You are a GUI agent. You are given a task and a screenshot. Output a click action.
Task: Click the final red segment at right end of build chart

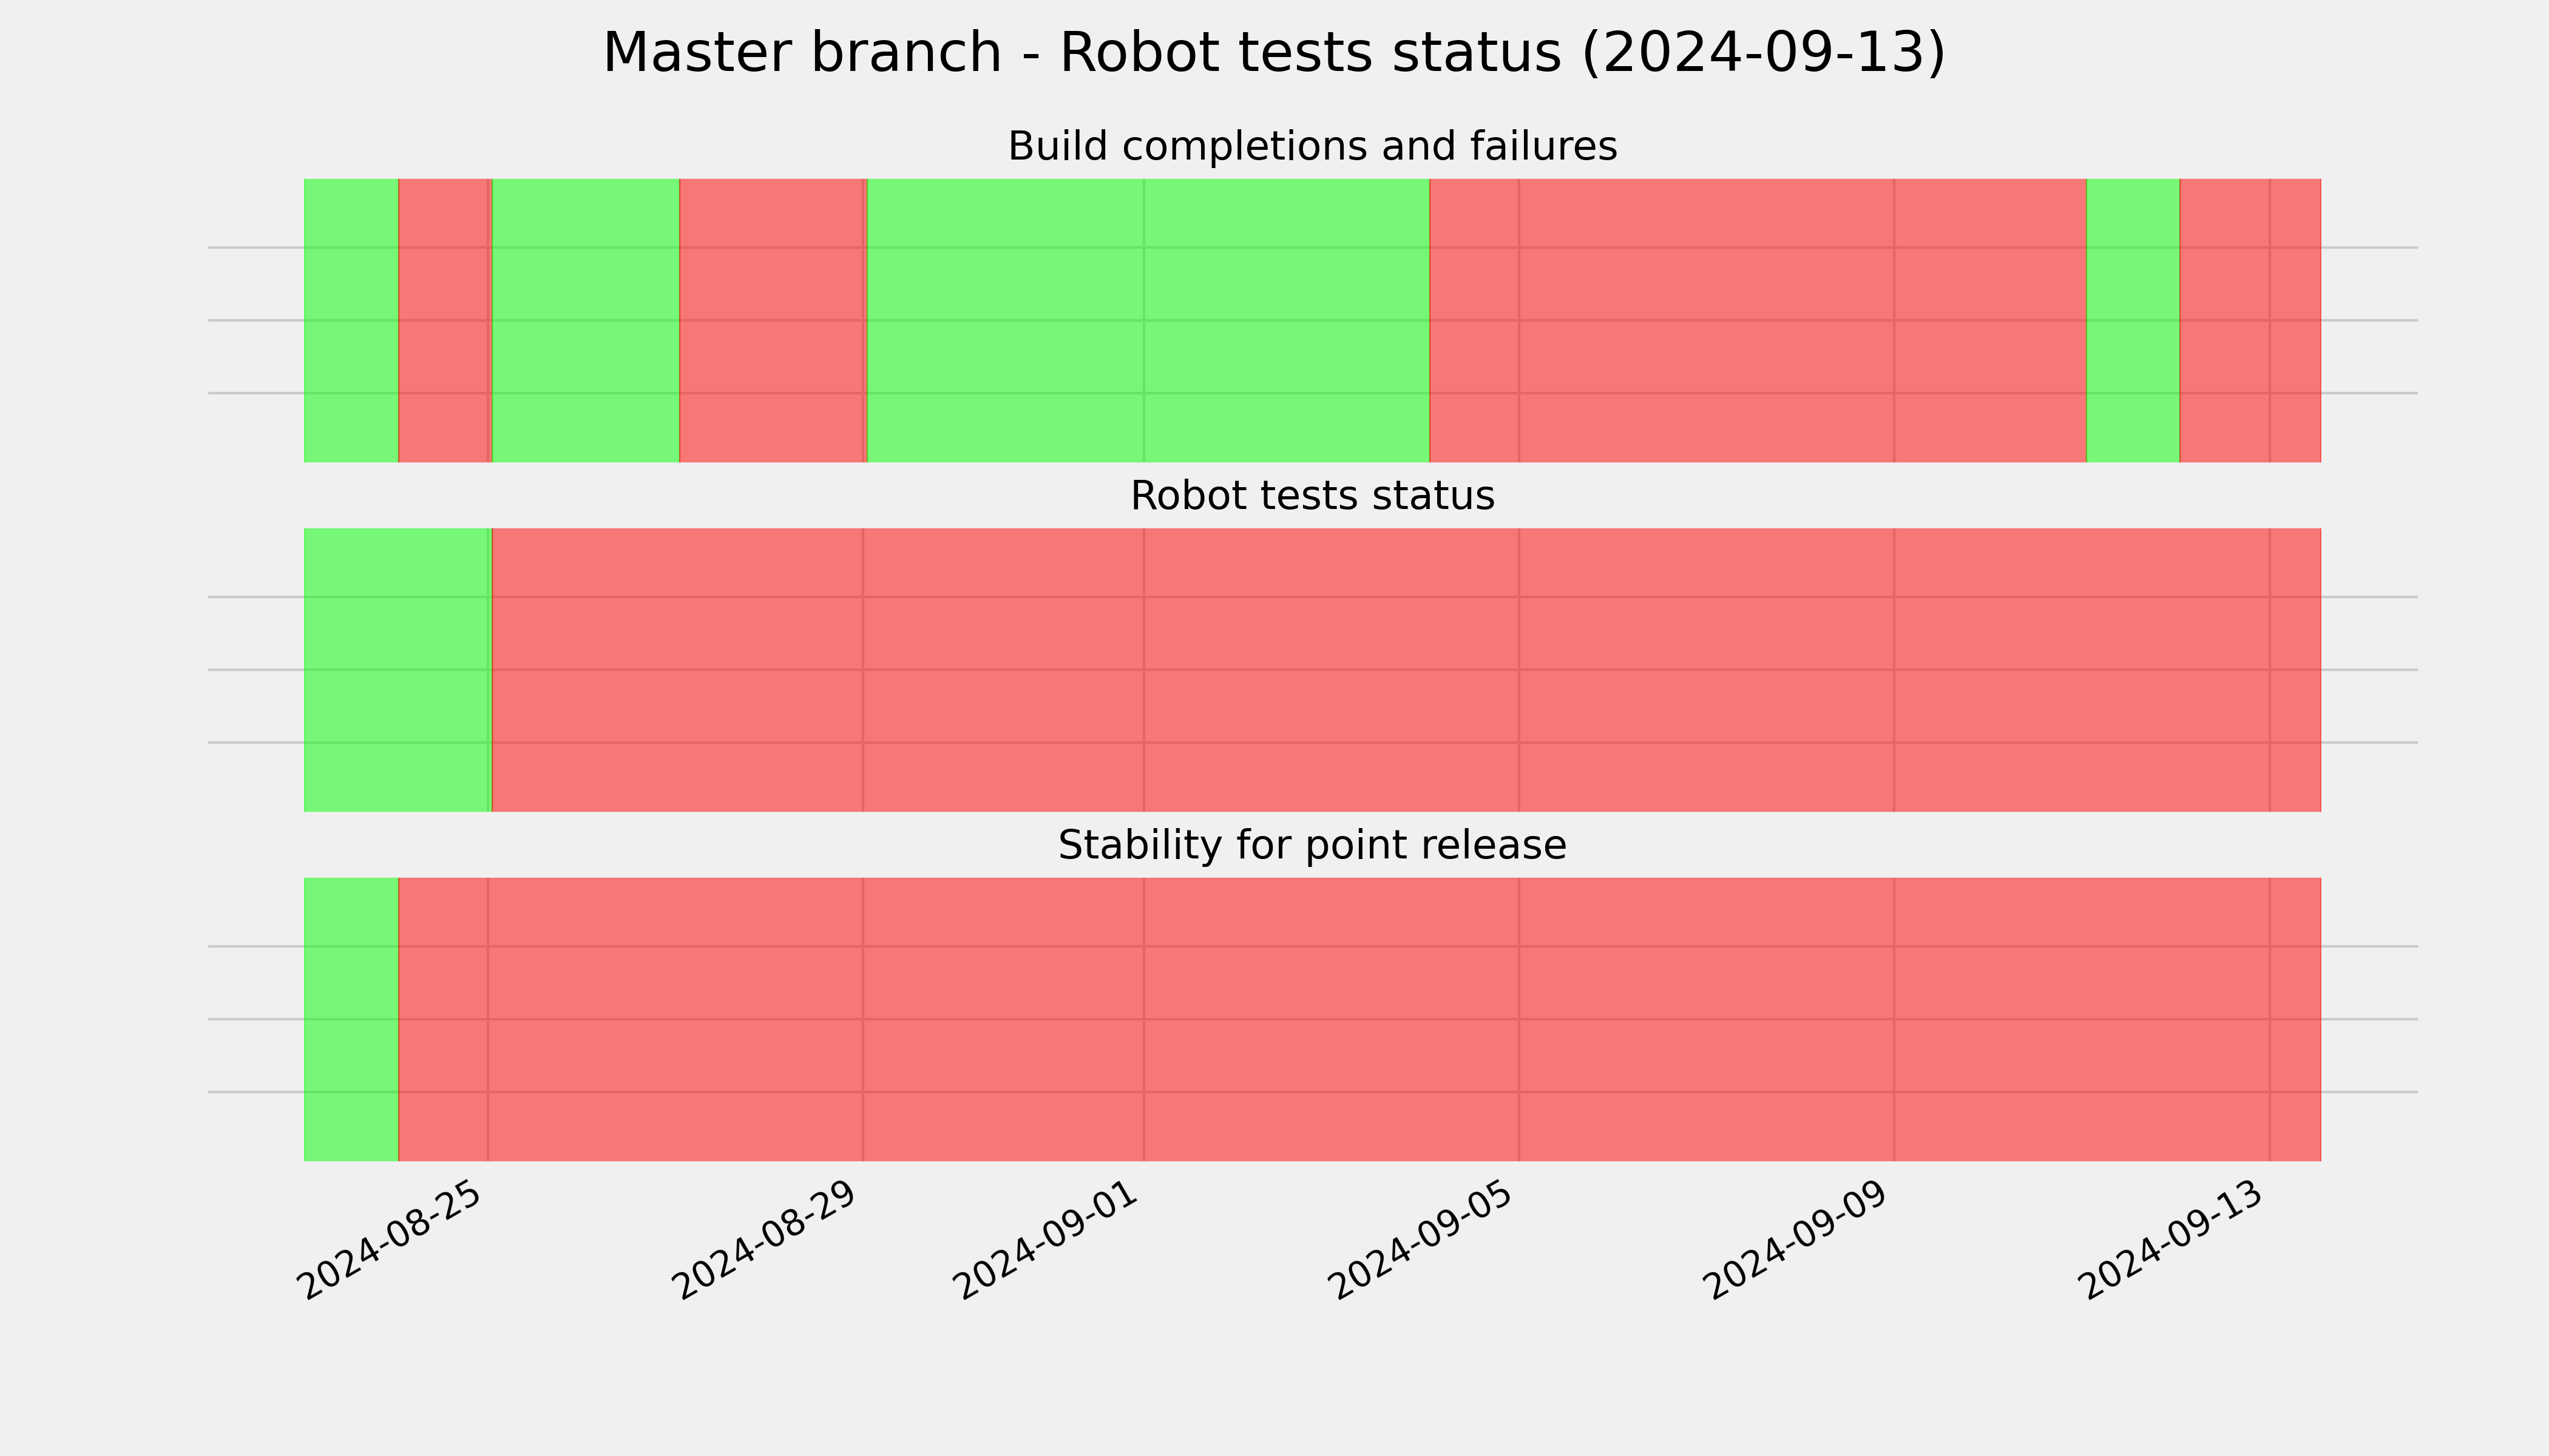(x=2250, y=320)
